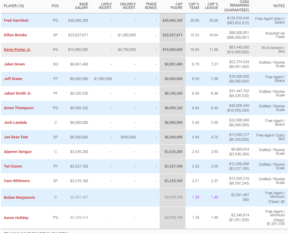The width and height of the screenshot is (288, 233).
Task: Go to Jeff Green's profile
Action: click(x=13, y=79)
